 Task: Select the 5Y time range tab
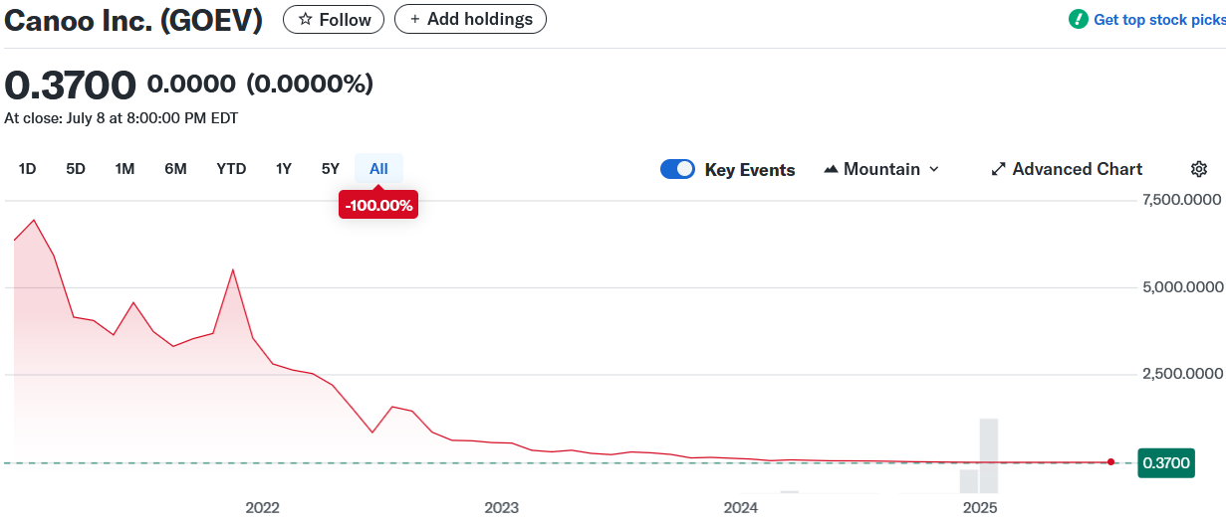coord(331,169)
